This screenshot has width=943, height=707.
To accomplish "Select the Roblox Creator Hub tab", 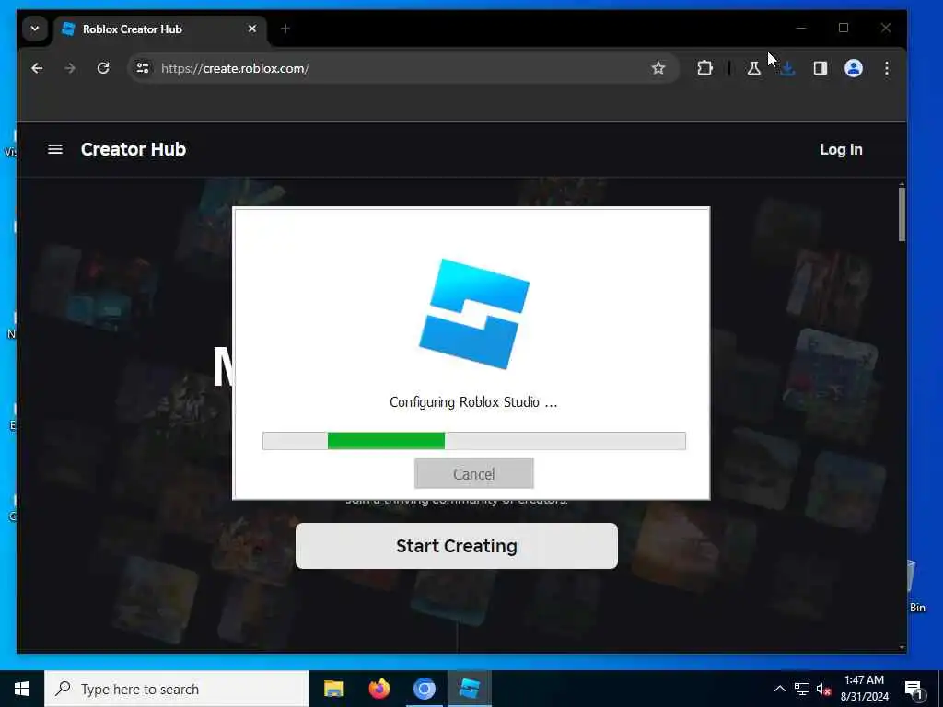I will point(160,29).
